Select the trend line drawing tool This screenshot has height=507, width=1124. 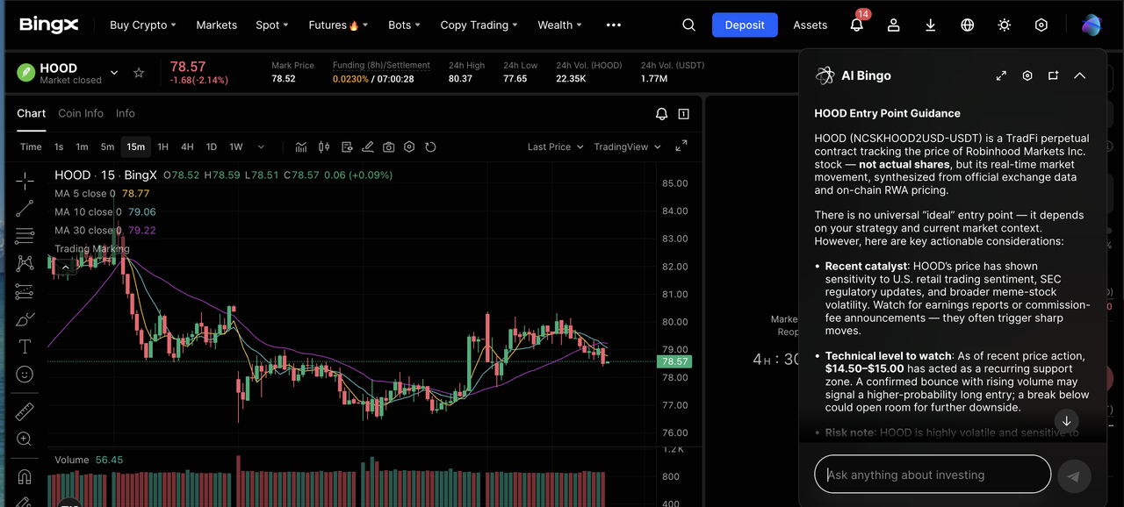coord(25,208)
